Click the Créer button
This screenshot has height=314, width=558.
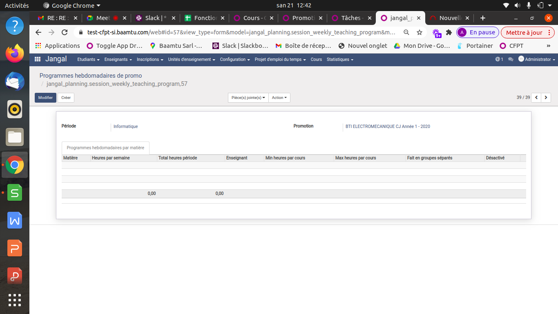pyautogui.click(x=66, y=98)
